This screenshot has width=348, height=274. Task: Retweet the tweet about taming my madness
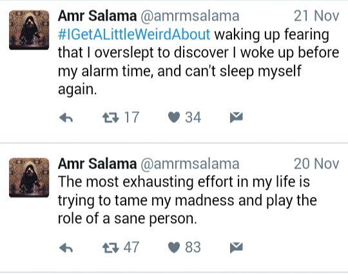click(x=111, y=248)
